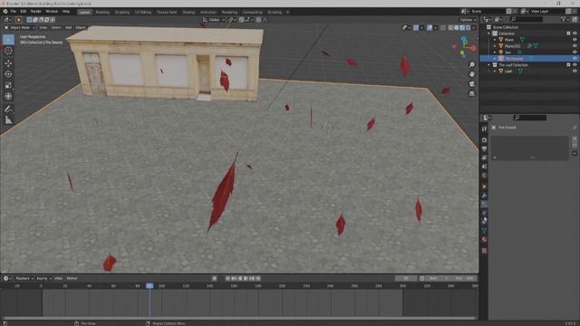Toggle viewport gizmos button
The width and height of the screenshot is (580, 326).
(416, 27)
